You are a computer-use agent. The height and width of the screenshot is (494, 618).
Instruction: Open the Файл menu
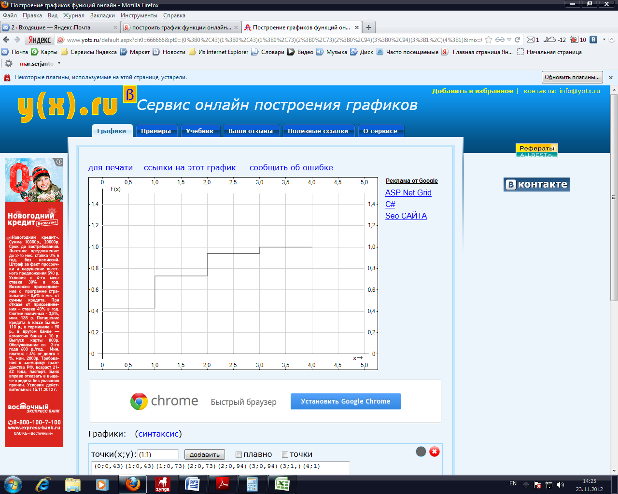(10, 15)
